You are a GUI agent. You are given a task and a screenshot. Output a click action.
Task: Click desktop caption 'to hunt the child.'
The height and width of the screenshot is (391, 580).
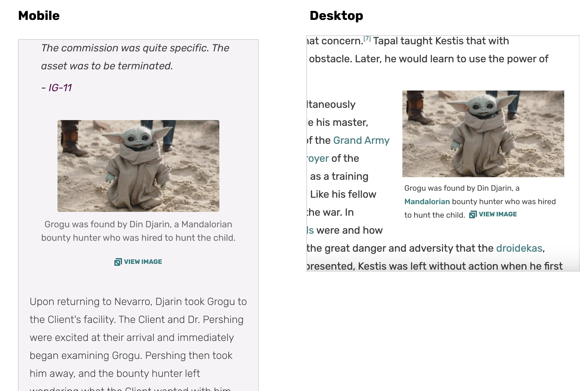435,215
